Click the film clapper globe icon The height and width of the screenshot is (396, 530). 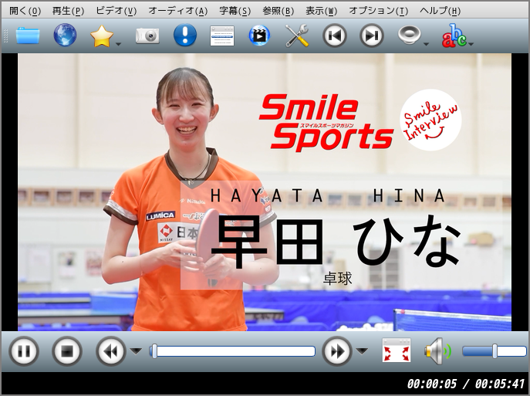click(259, 36)
